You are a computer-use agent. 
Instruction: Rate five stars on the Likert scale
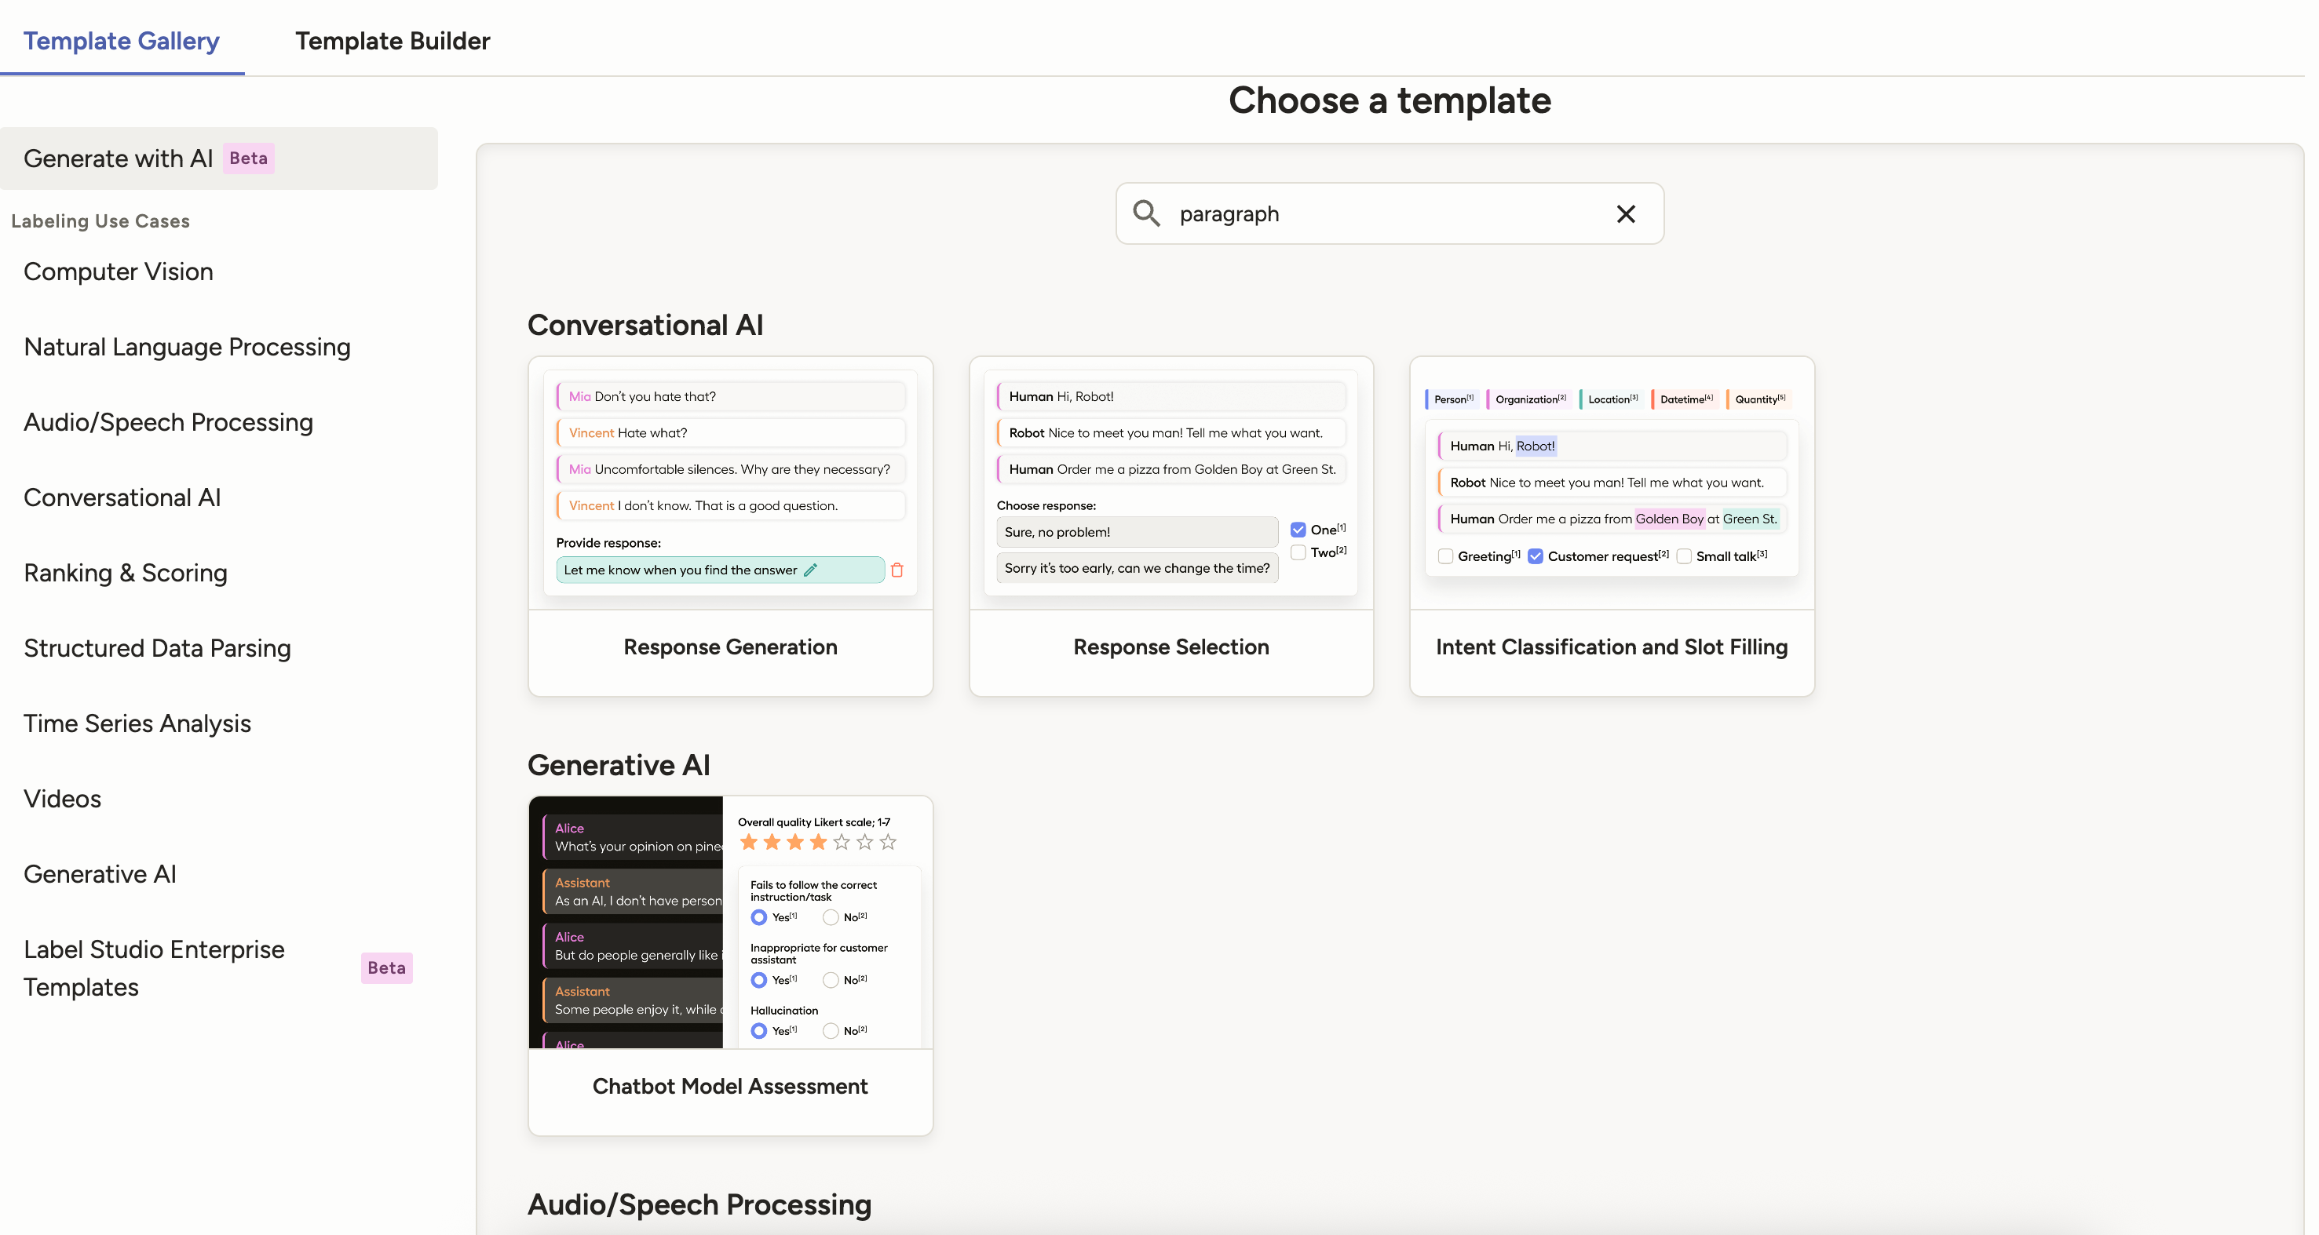point(840,842)
